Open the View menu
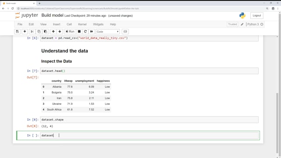The height and width of the screenshot is (158, 281). coord(43,24)
